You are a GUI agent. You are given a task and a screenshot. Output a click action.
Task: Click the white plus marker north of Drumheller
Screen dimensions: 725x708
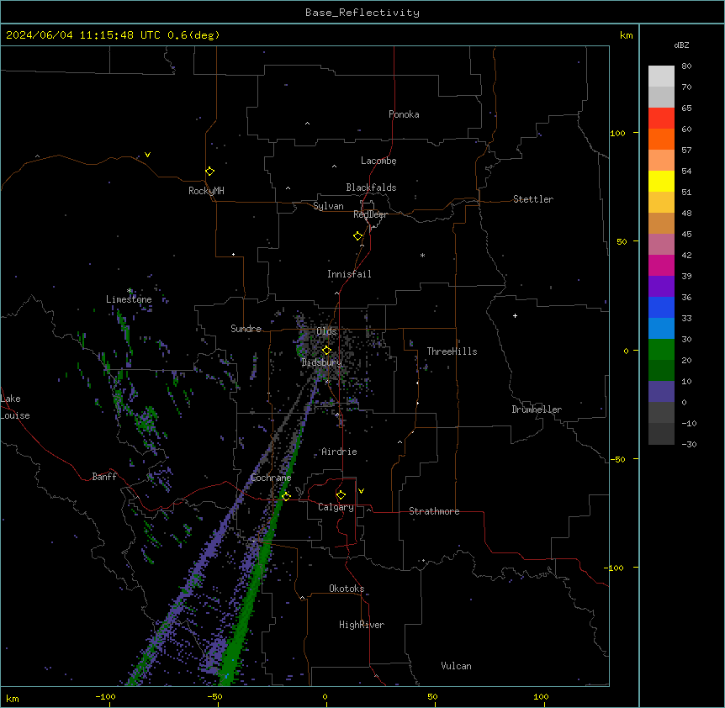coord(515,315)
